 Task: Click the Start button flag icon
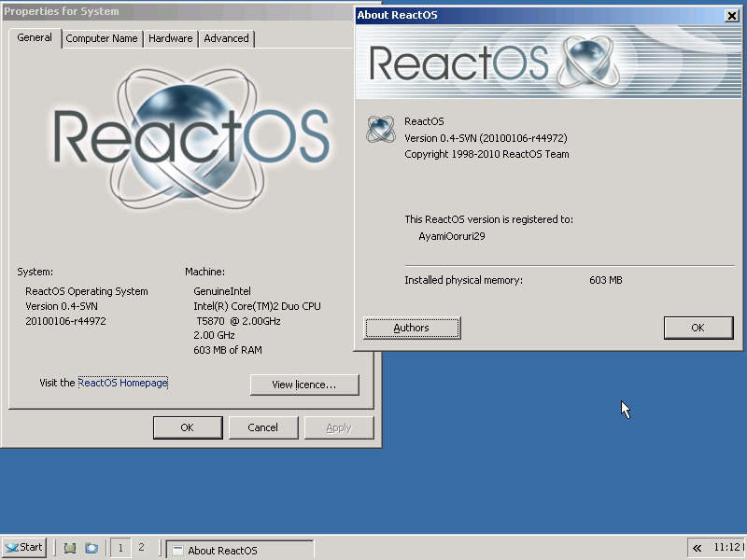(11, 547)
